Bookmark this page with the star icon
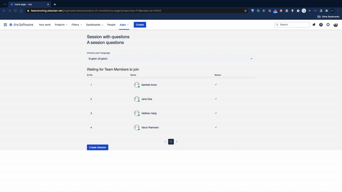This screenshot has height=192, width=342. click(245, 11)
